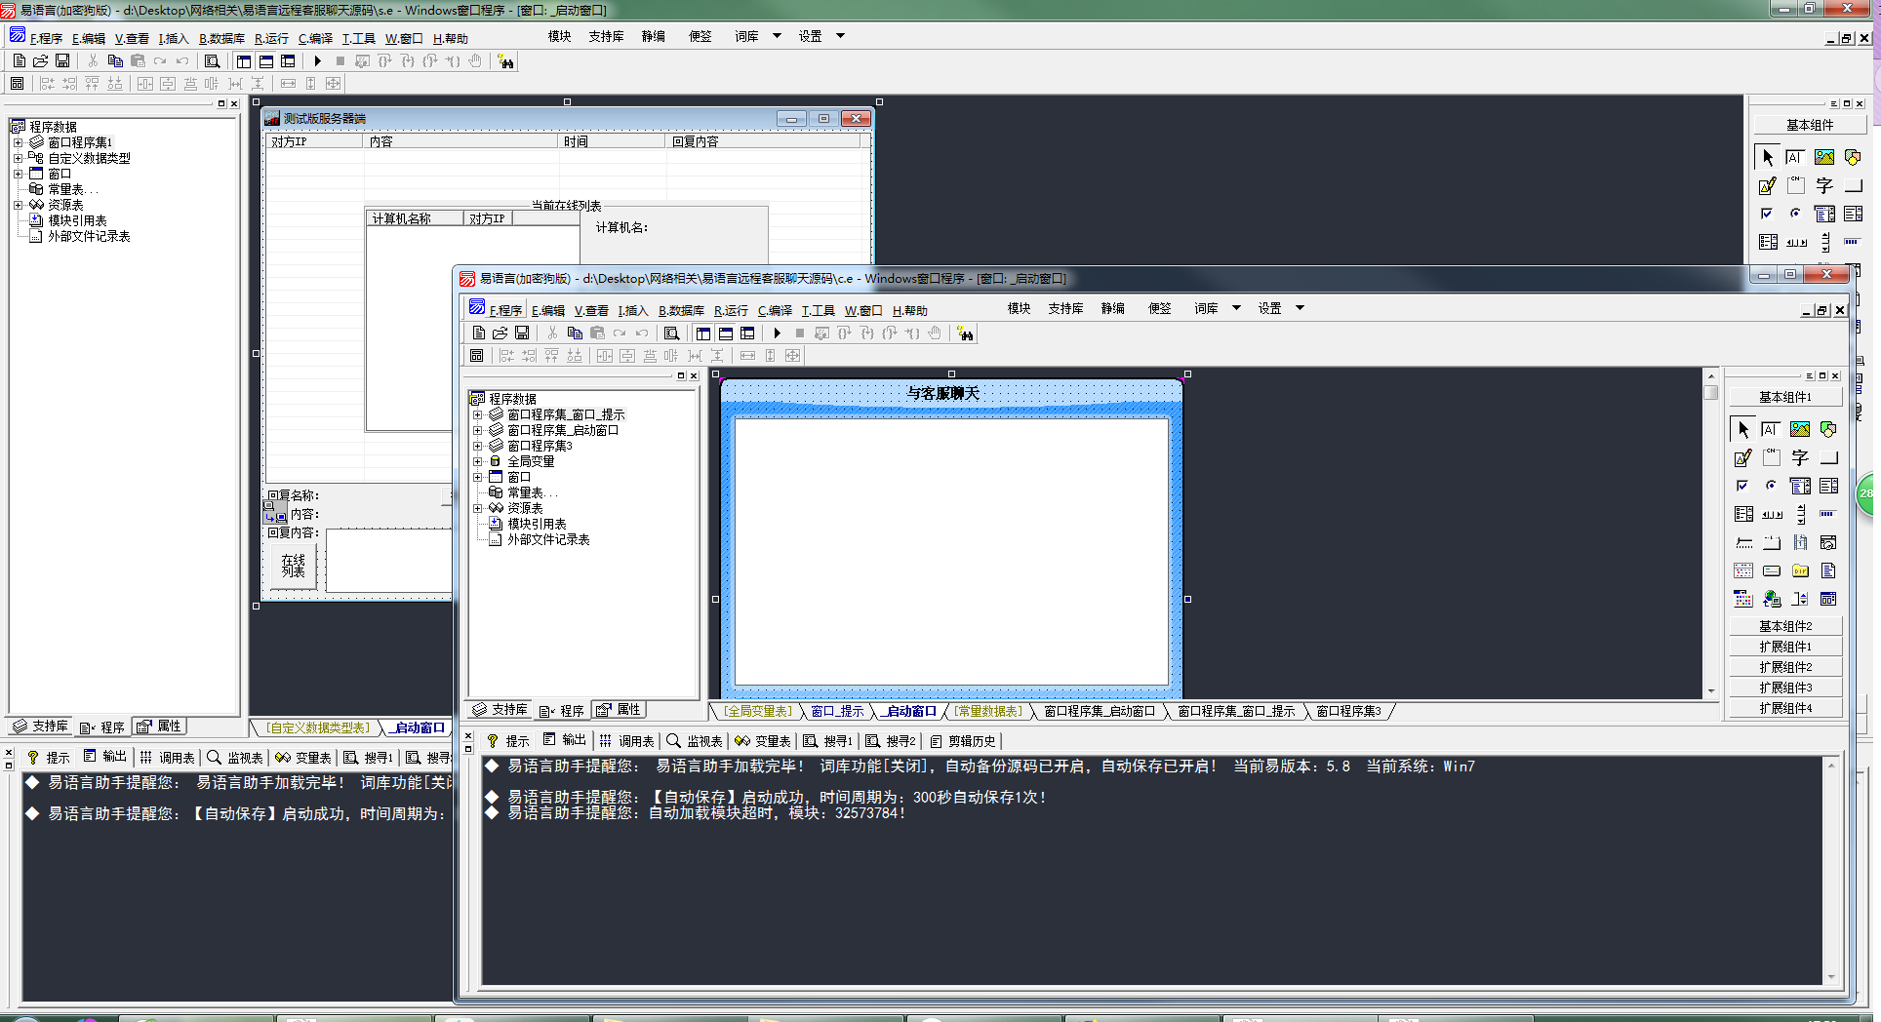Expand 资源表 node in front window tree
Screen dimensions: 1881x1022
point(478,508)
